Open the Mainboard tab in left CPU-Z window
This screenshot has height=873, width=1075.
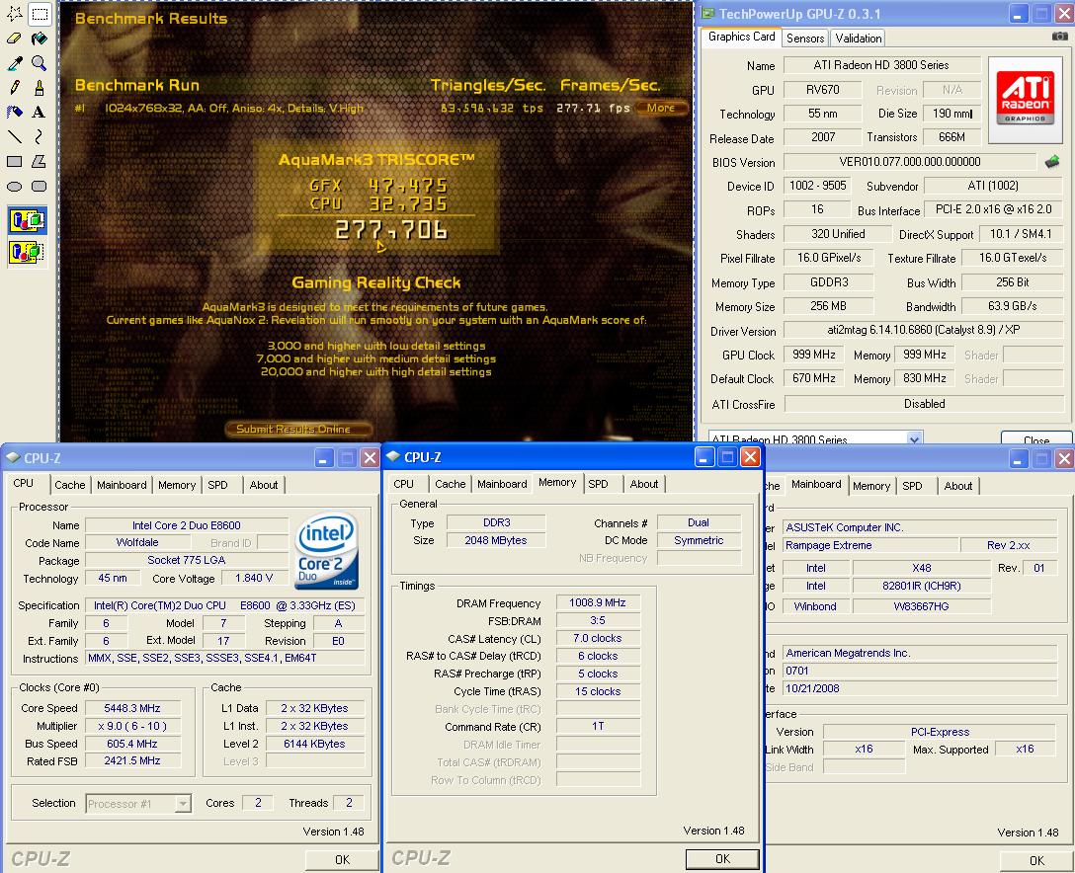pos(122,485)
